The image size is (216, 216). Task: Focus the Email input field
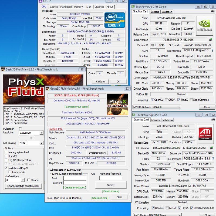click(x=75, y=178)
